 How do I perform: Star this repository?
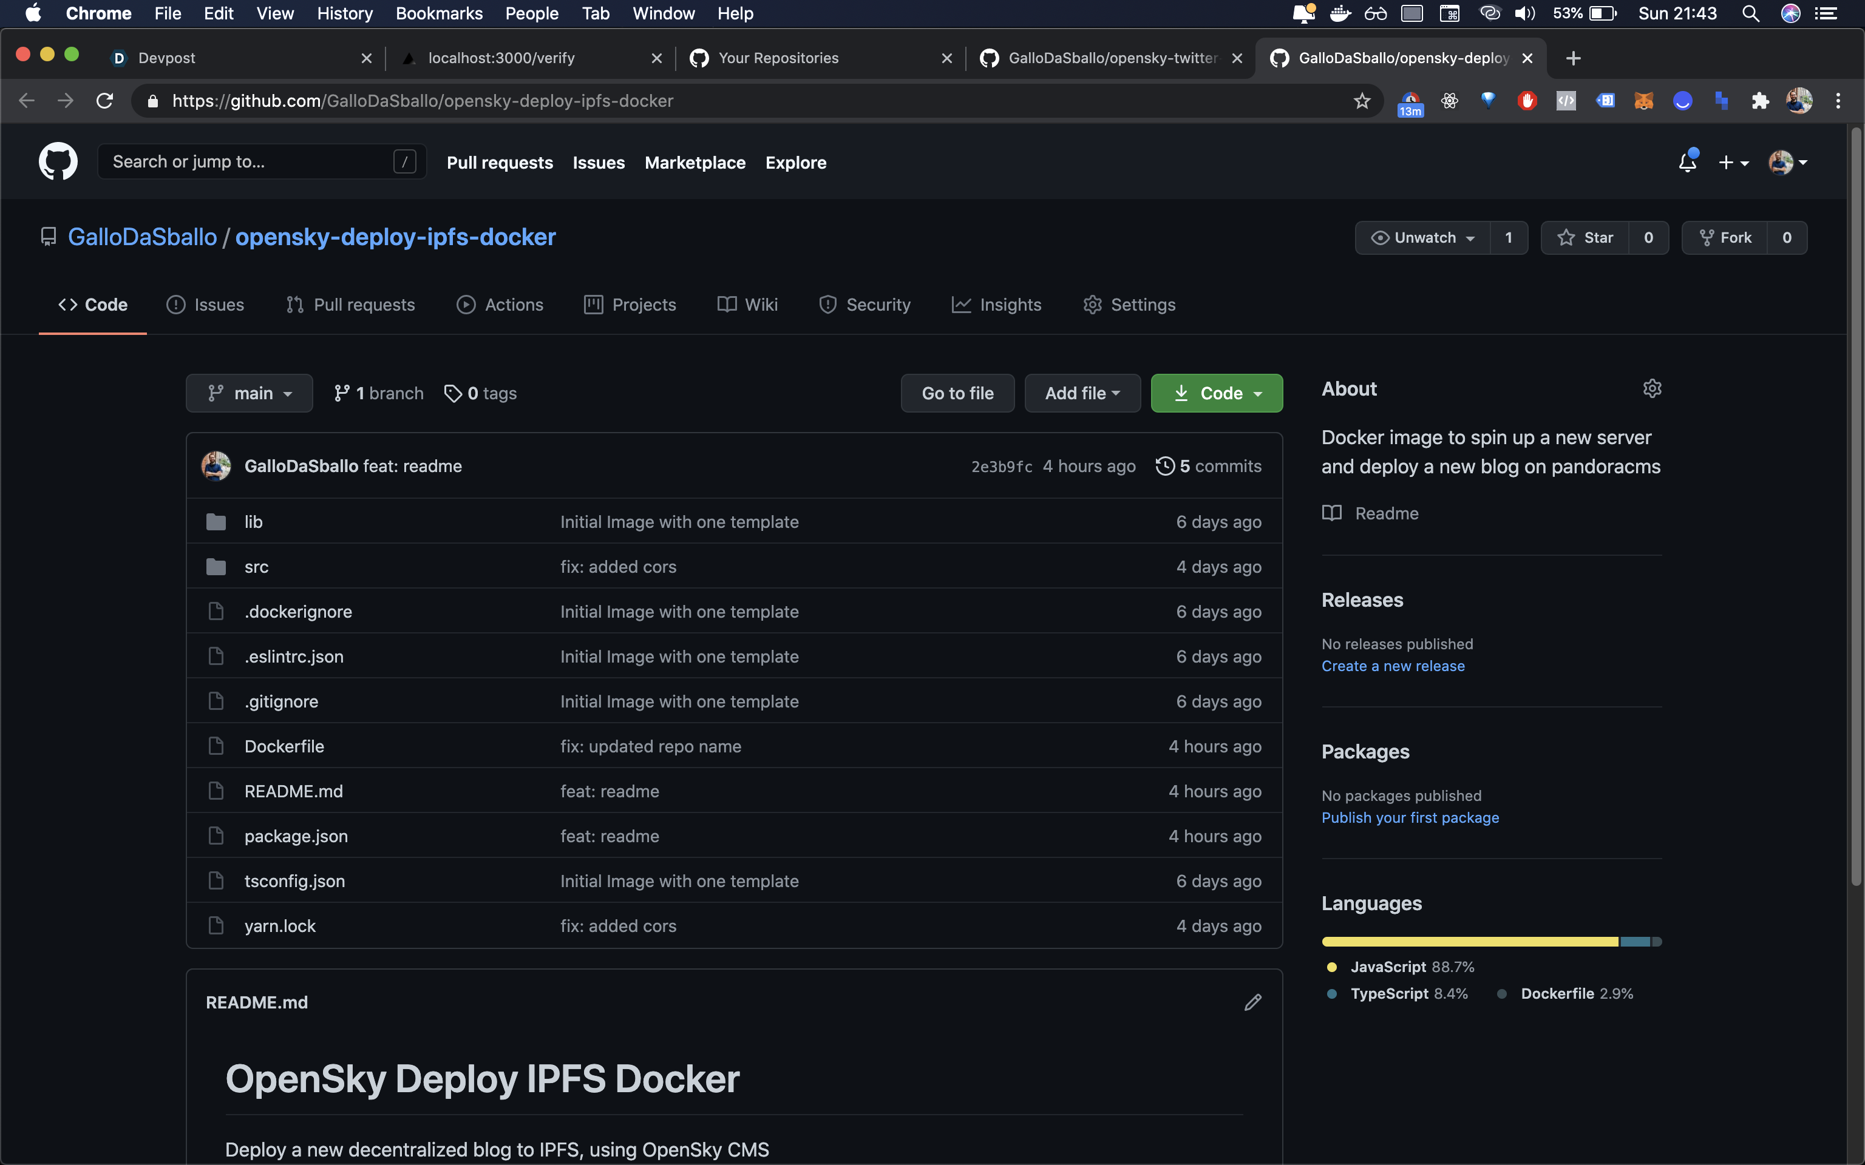[x=1585, y=237]
